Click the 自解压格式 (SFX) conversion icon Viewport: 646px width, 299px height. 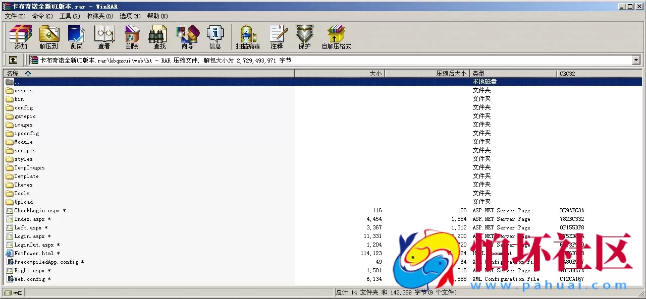336,35
